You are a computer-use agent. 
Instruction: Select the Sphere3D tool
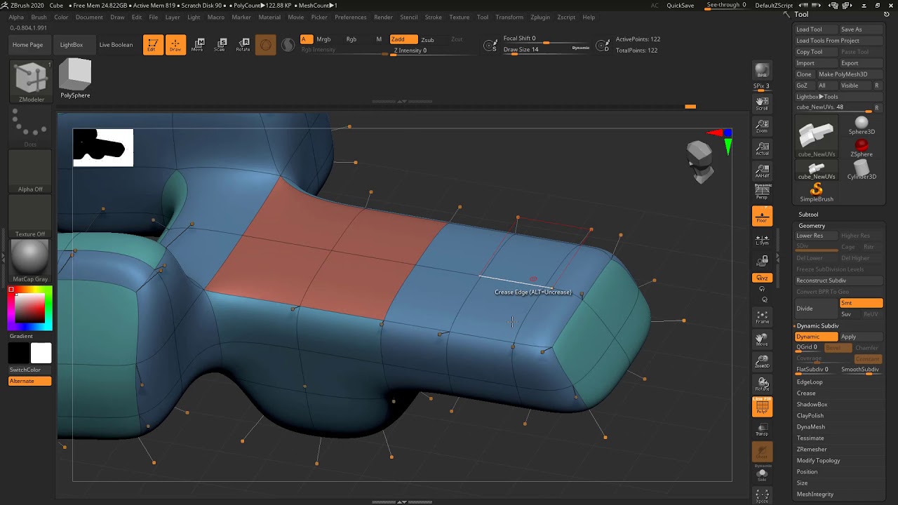point(862,126)
